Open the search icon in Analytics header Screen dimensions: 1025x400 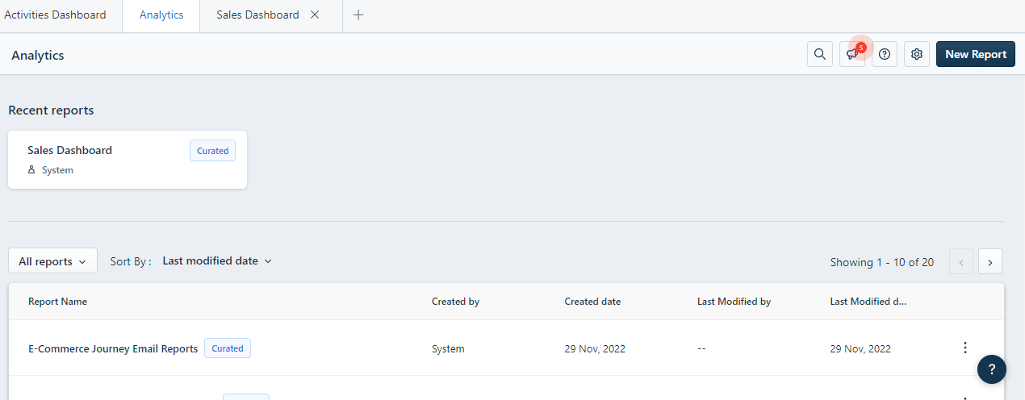click(x=820, y=54)
